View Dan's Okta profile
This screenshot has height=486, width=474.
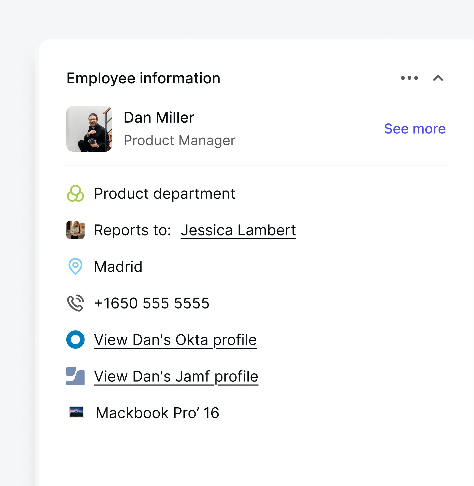[x=175, y=340]
